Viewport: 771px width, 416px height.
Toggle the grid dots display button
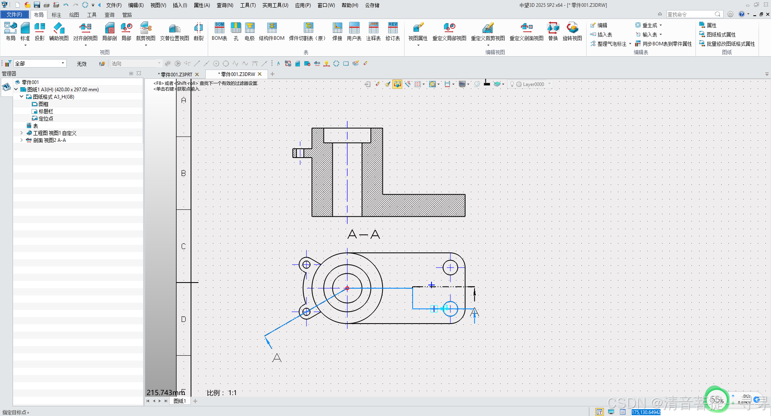coord(418,84)
